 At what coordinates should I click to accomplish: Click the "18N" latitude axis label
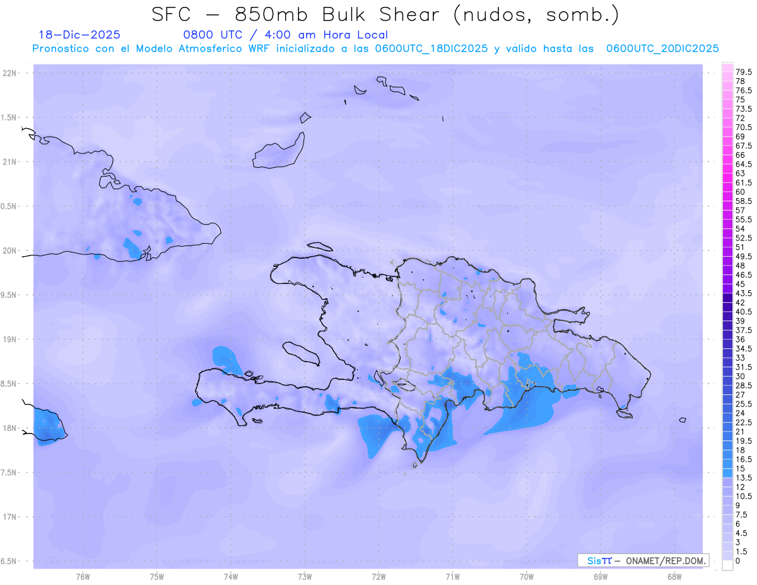(x=10, y=428)
